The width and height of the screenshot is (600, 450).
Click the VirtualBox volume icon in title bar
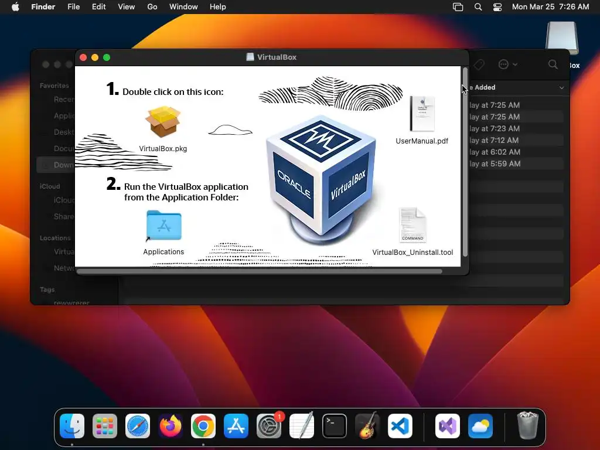click(x=250, y=57)
